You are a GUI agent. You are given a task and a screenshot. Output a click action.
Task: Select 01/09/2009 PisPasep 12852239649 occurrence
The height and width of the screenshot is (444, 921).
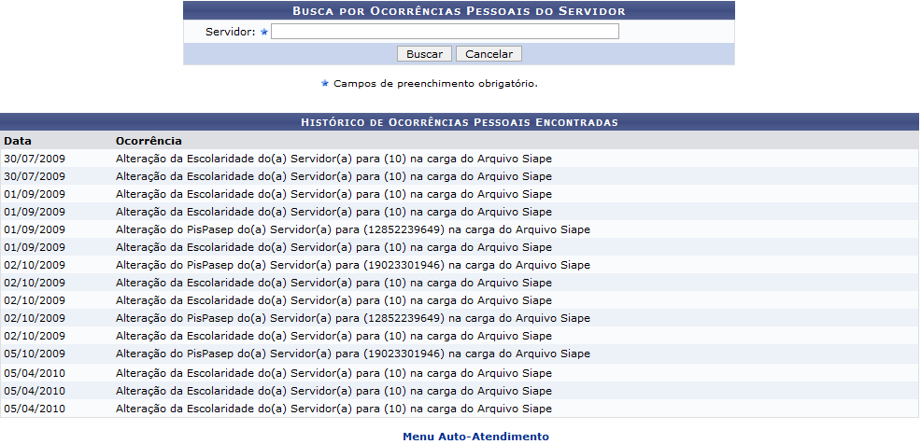pos(352,229)
